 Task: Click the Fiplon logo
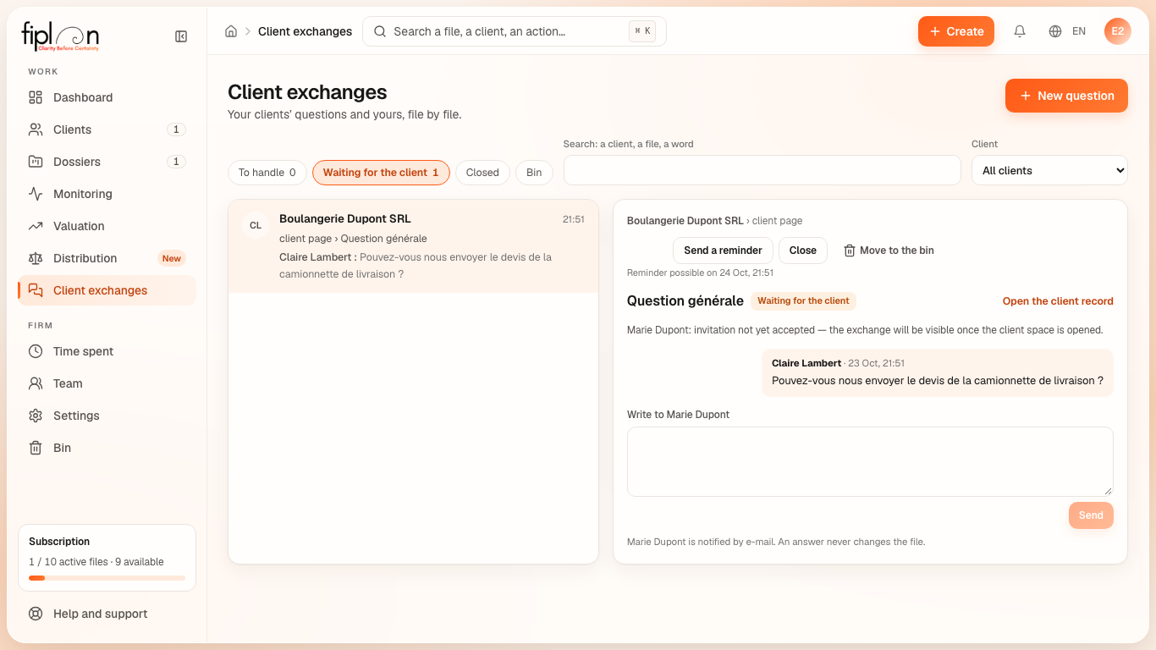click(x=60, y=36)
